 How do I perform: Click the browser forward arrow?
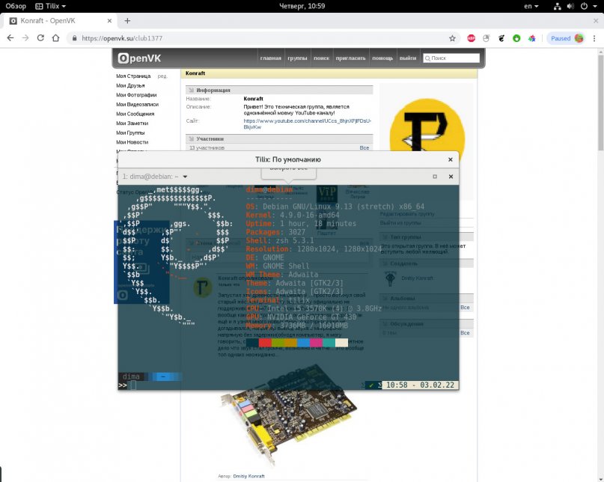click(x=25, y=38)
